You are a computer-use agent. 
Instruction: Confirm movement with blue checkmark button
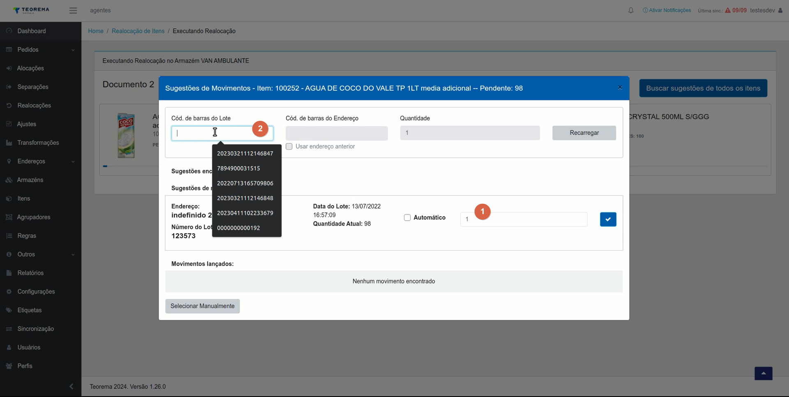coord(608,219)
